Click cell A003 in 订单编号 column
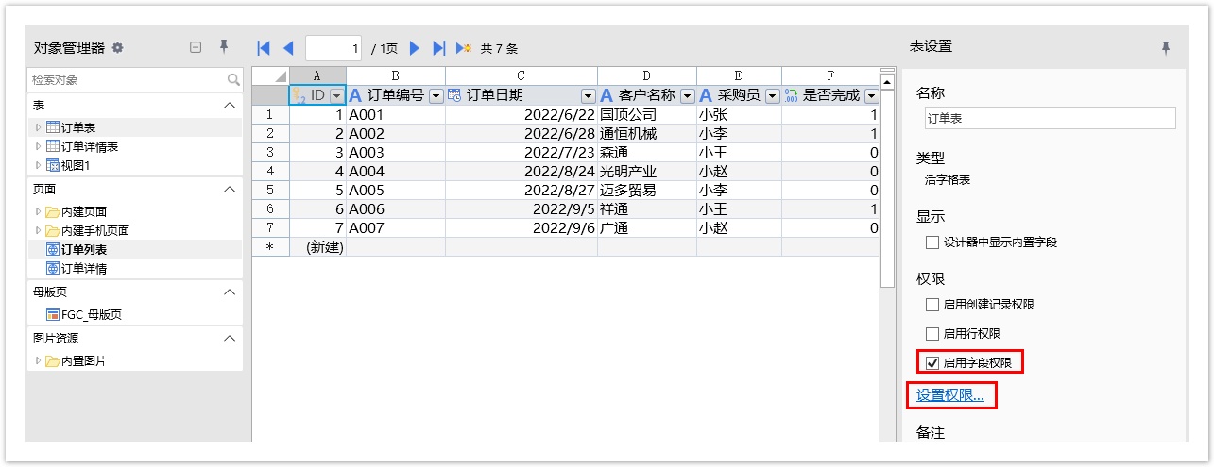The width and height of the screenshot is (1214, 467). [x=396, y=152]
